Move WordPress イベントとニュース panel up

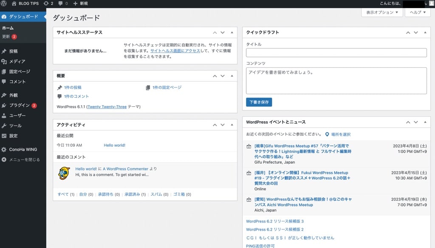408,122
